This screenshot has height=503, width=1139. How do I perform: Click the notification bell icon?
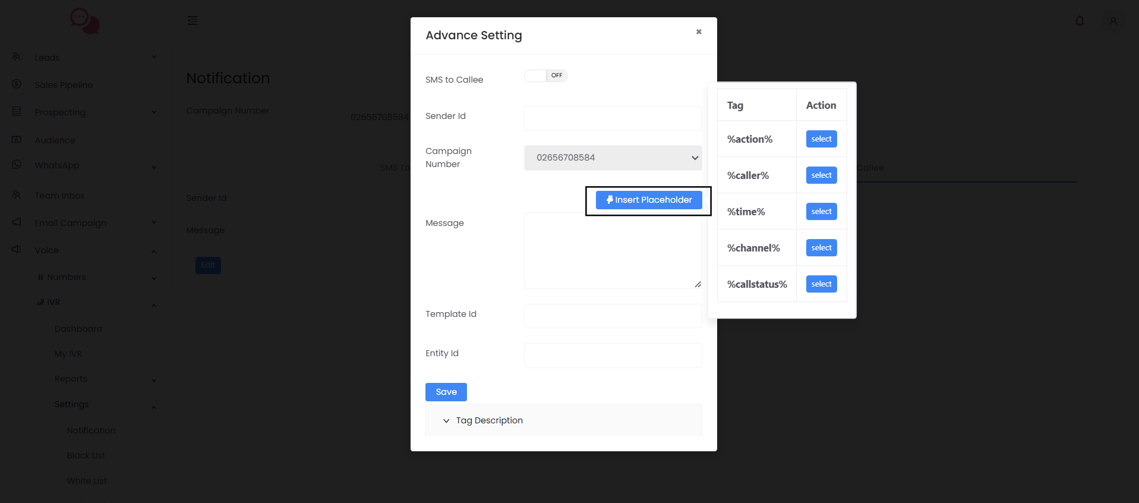tap(1079, 21)
